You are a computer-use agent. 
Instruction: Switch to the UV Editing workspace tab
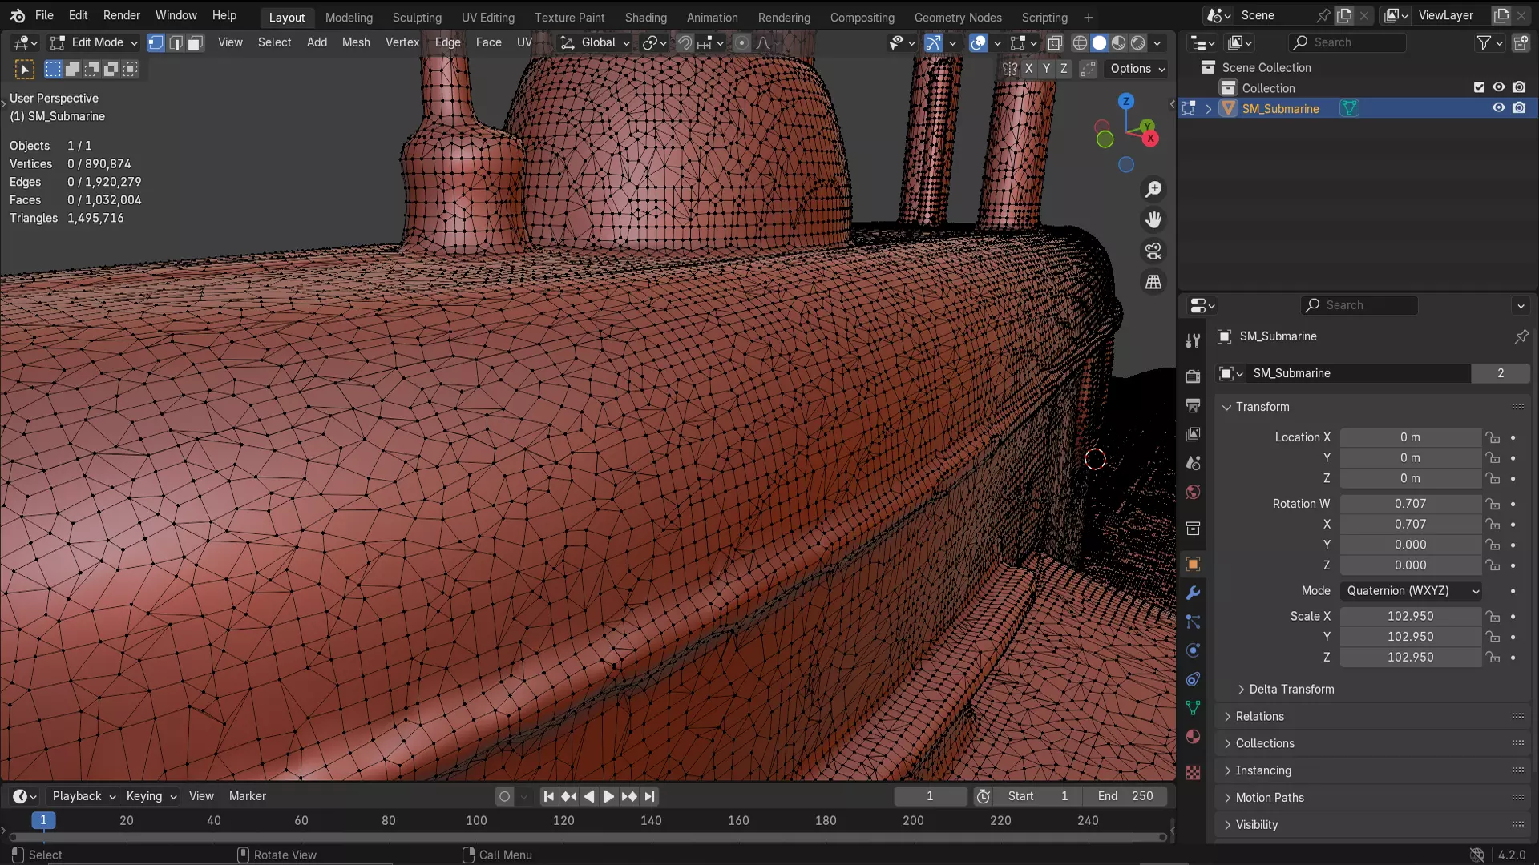click(x=487, y=17)
